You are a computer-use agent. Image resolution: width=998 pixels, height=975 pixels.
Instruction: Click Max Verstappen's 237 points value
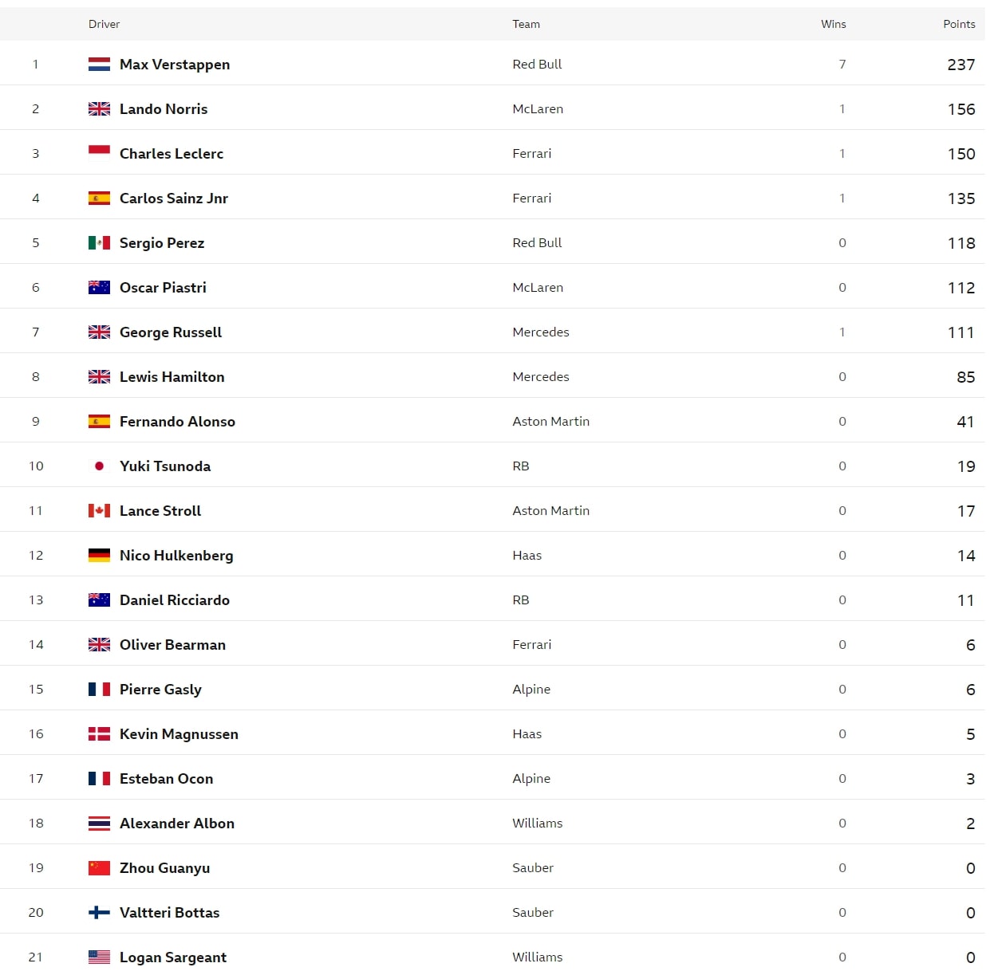click(961, 65)
